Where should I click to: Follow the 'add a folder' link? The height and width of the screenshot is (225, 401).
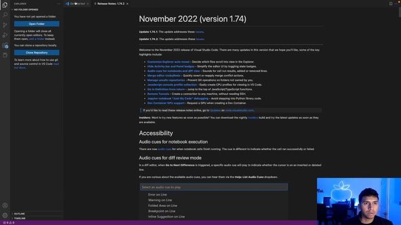tap(37, 39)
